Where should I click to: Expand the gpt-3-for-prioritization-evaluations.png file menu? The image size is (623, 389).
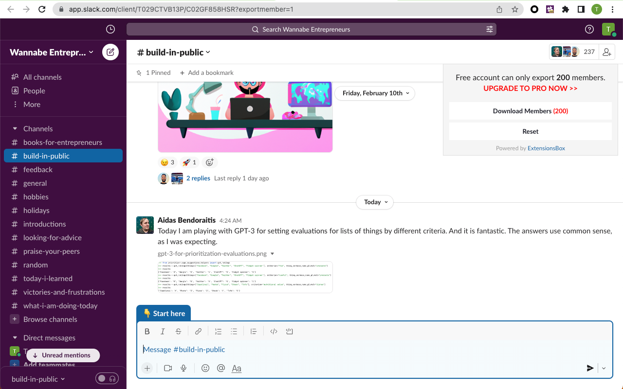[x=272, y=253]
